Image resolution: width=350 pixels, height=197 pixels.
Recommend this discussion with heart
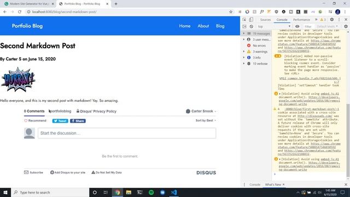(x=35, y=120)
